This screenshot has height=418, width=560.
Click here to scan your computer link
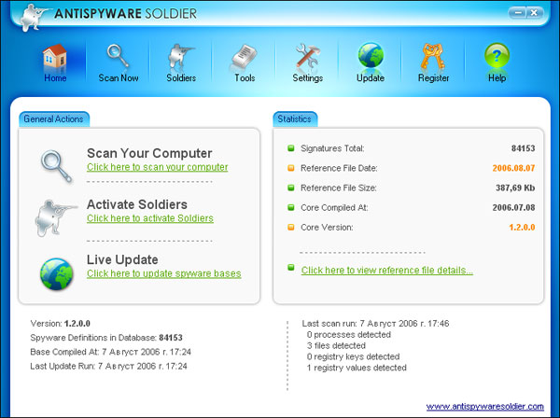pyautogui.click(x=157, y=167)
